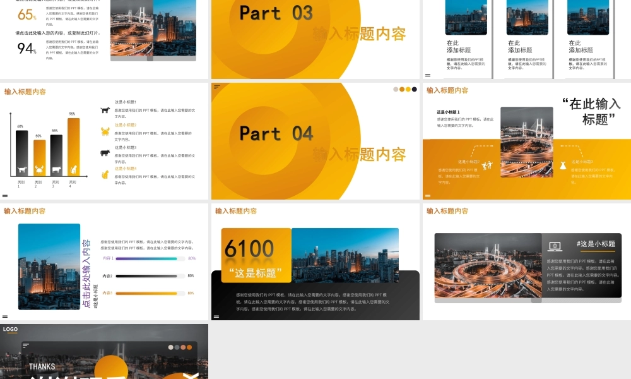This screenshot has width=631, height=379.
Task: Click the large 6100 number
Action: [249, 248]
